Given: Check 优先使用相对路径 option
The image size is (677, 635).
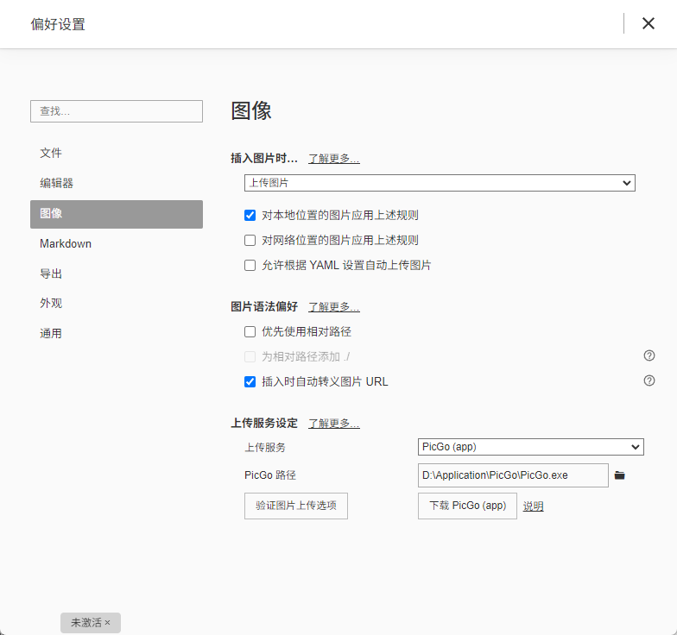Looking at the screenshot, I should [250, 331].
